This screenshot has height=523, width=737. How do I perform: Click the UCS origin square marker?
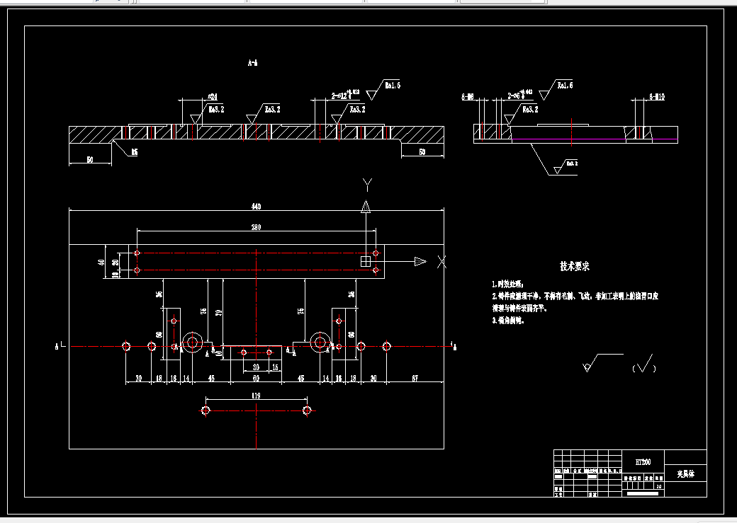click(366, 262)
